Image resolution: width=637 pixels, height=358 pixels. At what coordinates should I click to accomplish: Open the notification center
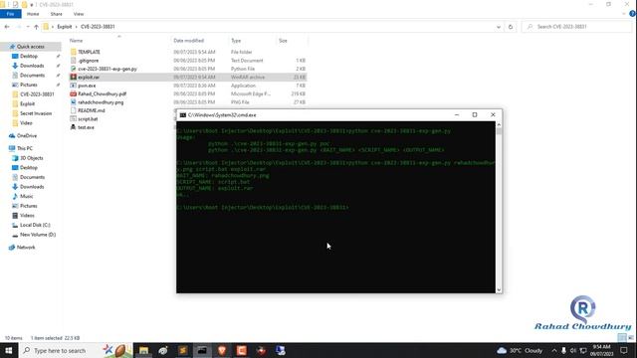(624, 350)
